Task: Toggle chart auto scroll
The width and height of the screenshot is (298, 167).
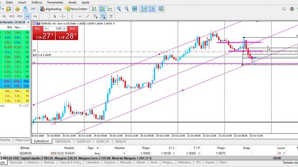Action: (x=144, y=9)
